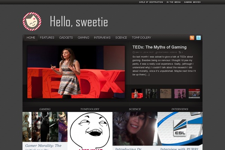The width and height of the screenshot is (225, 150).
Task: Open the TEDx: The Myths of Gaming headline
Action: click(x=159, y=47)
